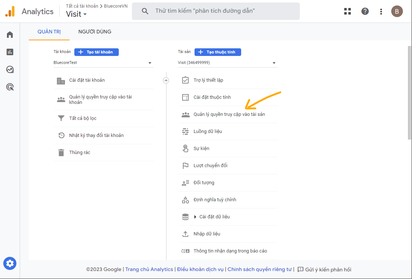The width and height of the screenshot is (412, 279).
Task: Select the QUẢN TRỊ tab
Action: click(x=49, y=32)
